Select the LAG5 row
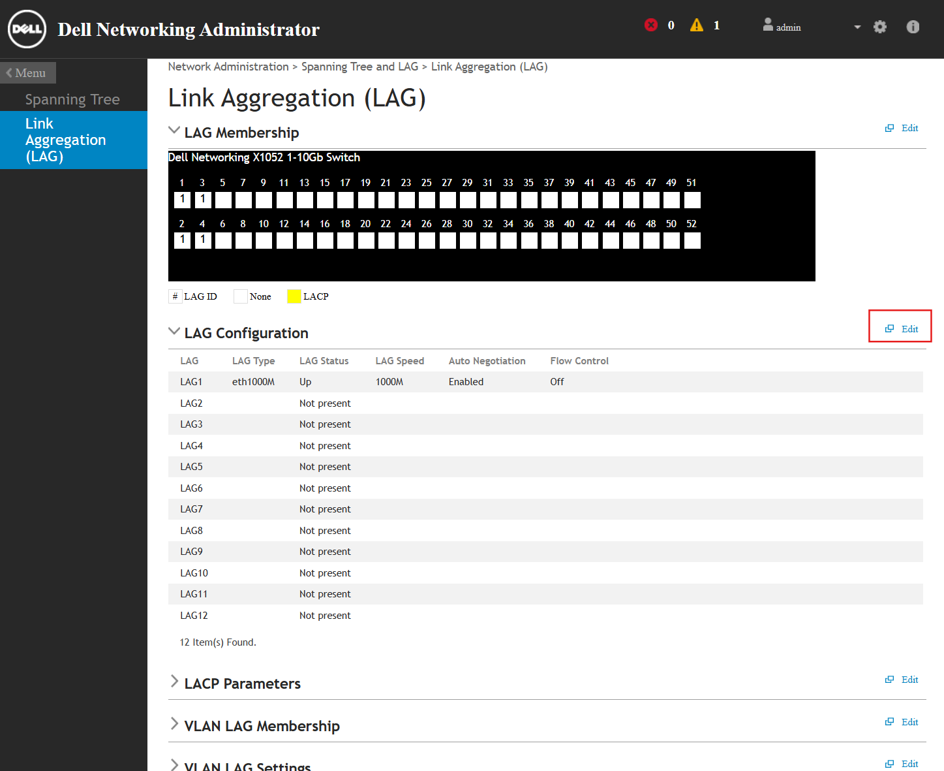 point(545,467)
